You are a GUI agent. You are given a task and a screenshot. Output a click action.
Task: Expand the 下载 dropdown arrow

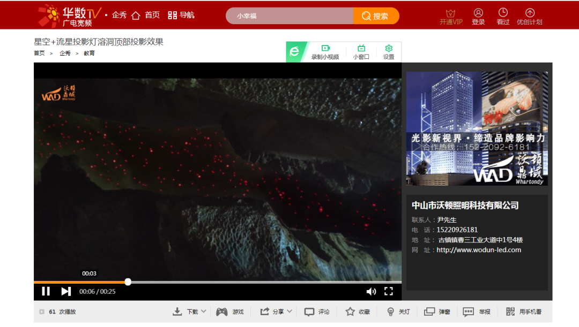[x=204, y=311]
